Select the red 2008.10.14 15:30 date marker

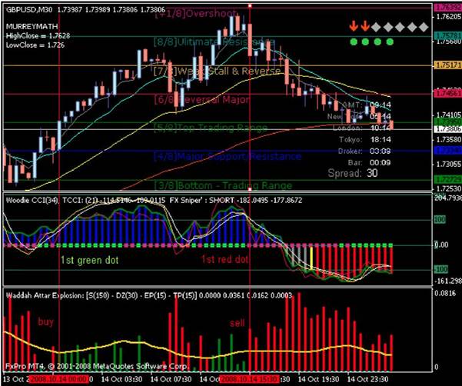click(250, 379)
